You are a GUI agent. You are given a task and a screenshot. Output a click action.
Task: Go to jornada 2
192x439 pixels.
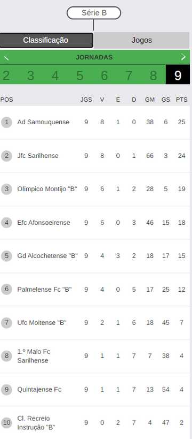point(6,75)
